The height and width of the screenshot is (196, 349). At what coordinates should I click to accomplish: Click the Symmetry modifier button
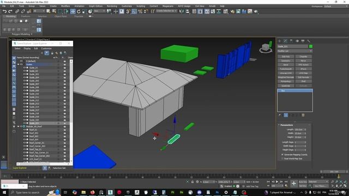coord(286,61)
